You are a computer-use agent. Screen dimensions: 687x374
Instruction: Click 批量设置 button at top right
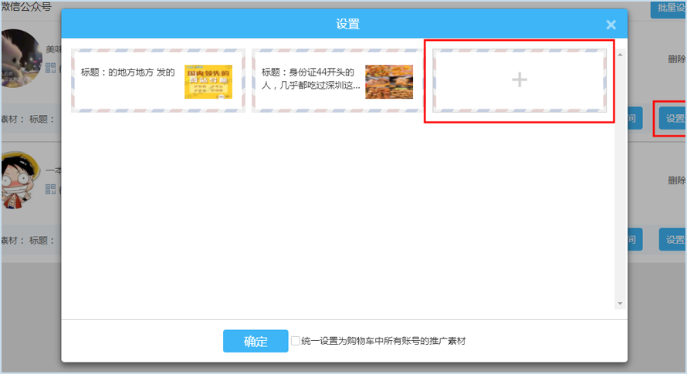[668, 8]
